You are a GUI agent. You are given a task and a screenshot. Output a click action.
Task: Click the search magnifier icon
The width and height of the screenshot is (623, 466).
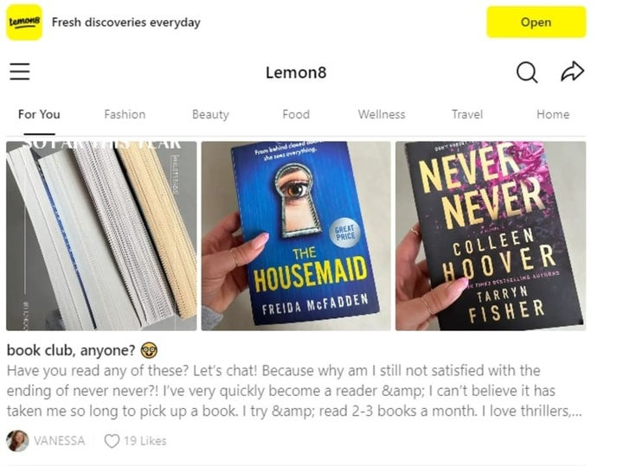[527, 72]
